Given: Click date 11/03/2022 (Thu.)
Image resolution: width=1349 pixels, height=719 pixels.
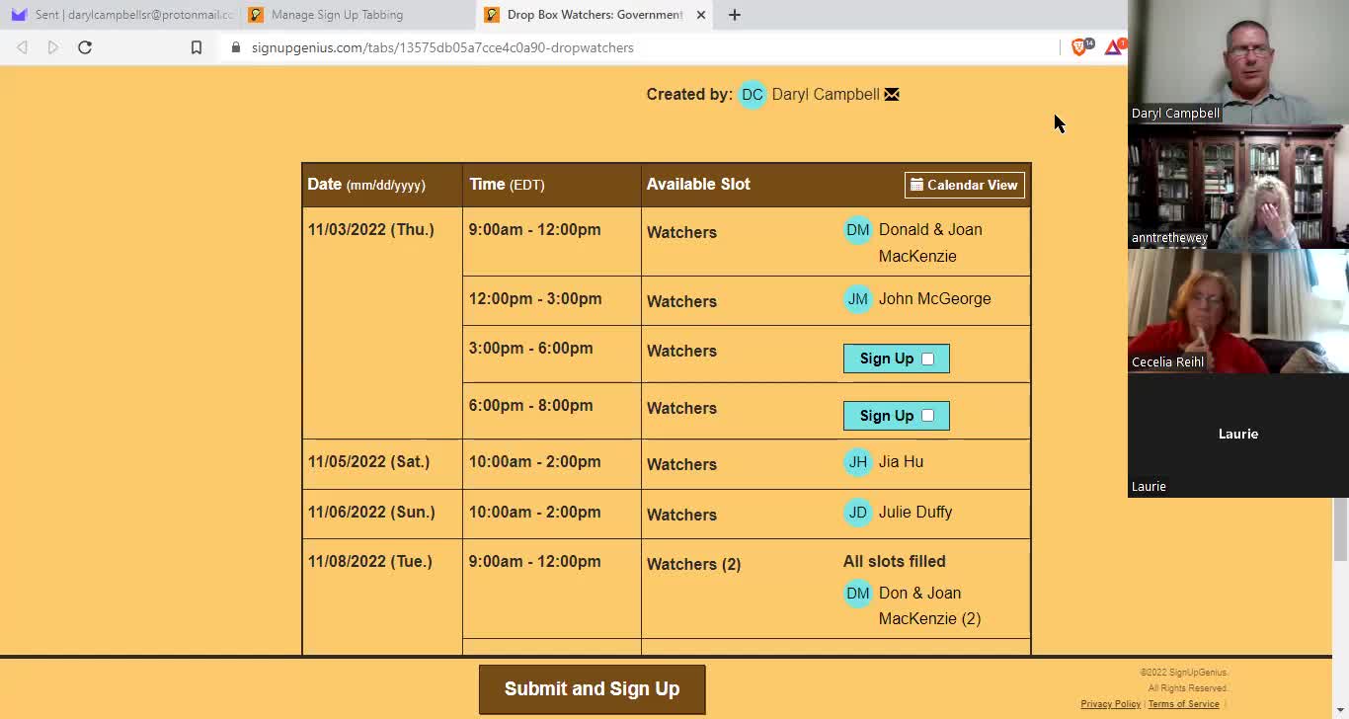Looking at the screenshot, I should coord(370,229).
